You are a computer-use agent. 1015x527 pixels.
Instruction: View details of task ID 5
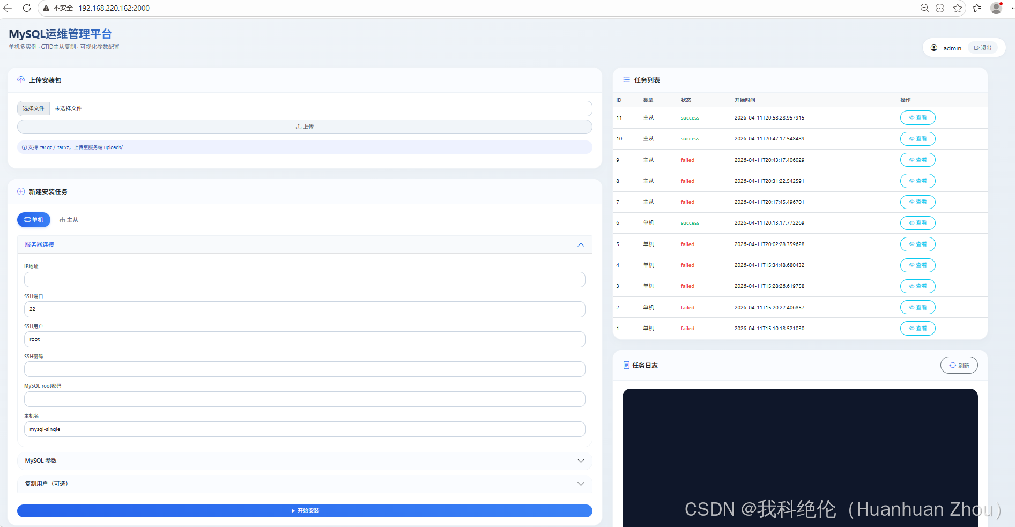pyautogui.click(x=917, y=244)
